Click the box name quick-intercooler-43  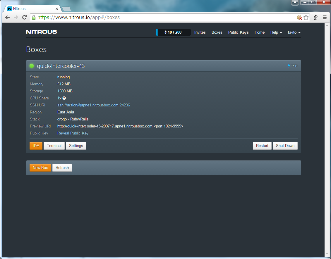tap(61, 66)
